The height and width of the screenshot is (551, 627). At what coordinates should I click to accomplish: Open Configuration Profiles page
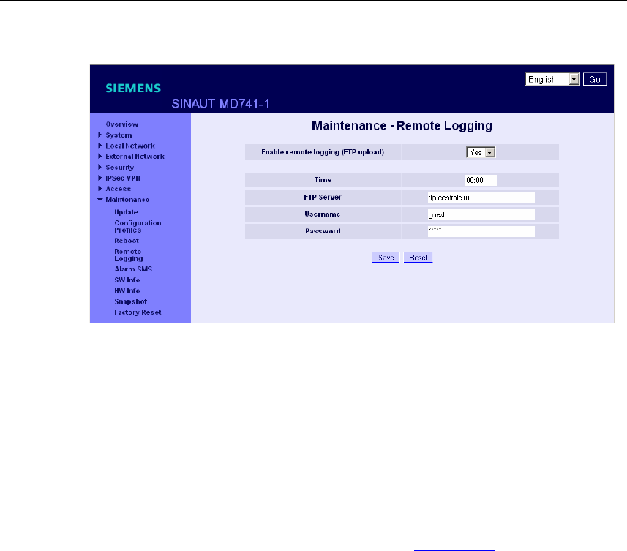(138, 226)
